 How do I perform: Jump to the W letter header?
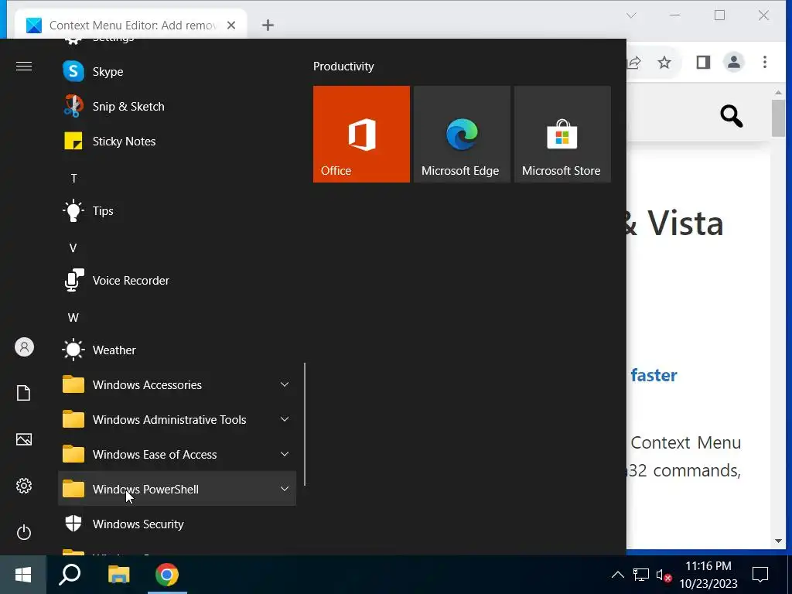[73, 318]
